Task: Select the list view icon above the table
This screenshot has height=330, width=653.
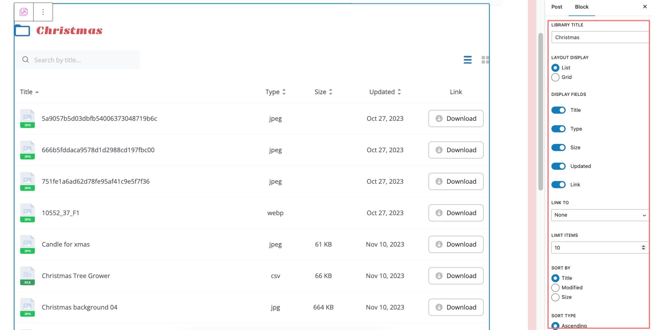Action: pyautogui.click(x=467, y=60)
